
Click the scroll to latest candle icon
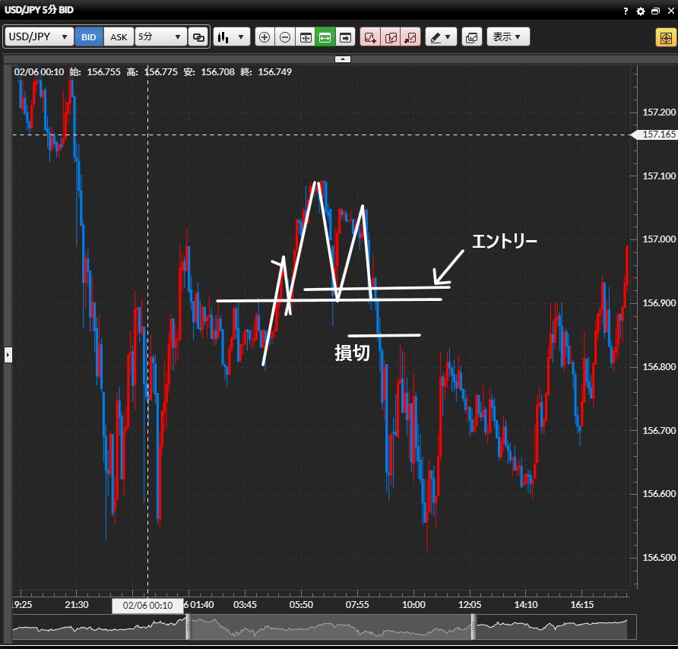pyautogui.click(x=346, y=36)
